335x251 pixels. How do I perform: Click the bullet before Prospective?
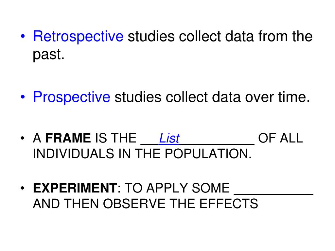point(23,97)
